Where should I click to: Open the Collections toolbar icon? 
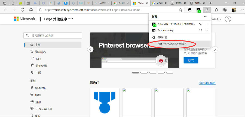tap(225, 10)
